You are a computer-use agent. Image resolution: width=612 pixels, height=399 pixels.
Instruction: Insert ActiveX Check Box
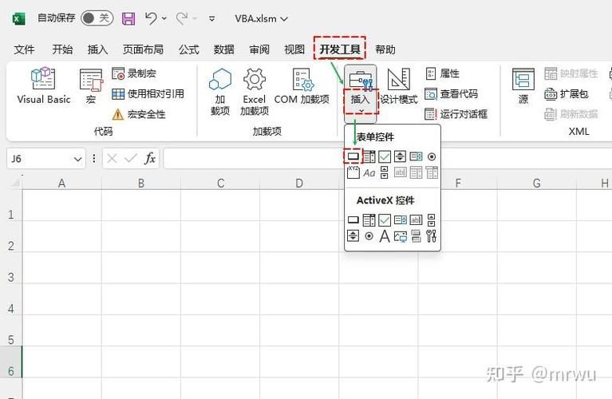(385, 219)
